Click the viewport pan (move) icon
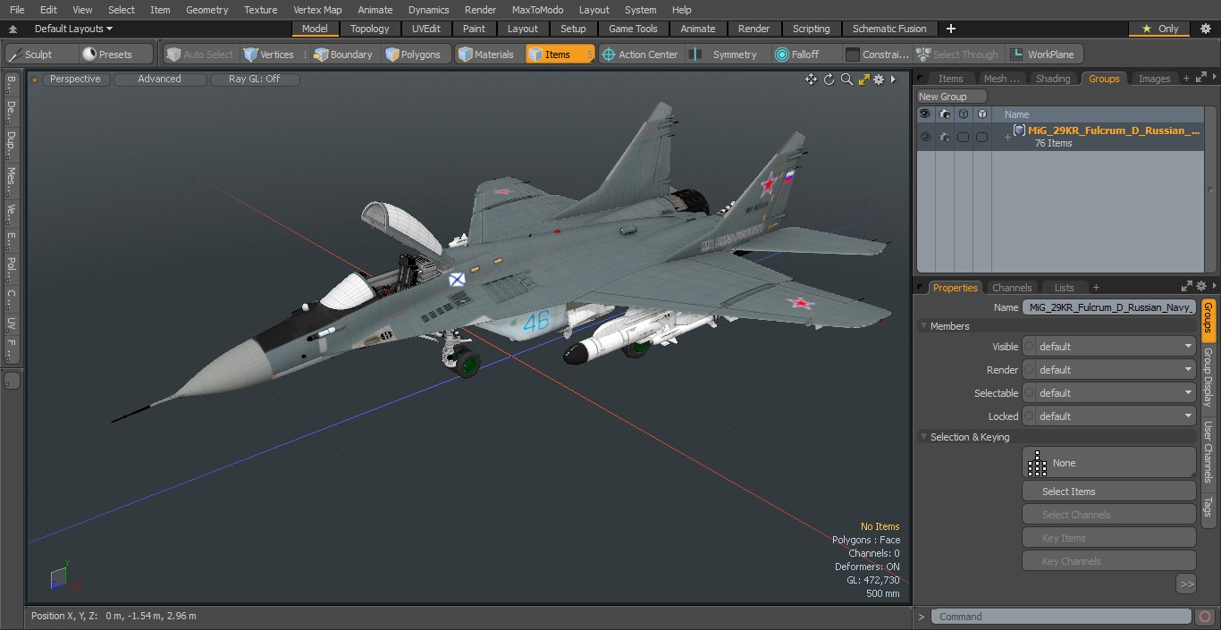This screenshot has width=1221, height=630. pyautogui.click(x=811, y=80)
